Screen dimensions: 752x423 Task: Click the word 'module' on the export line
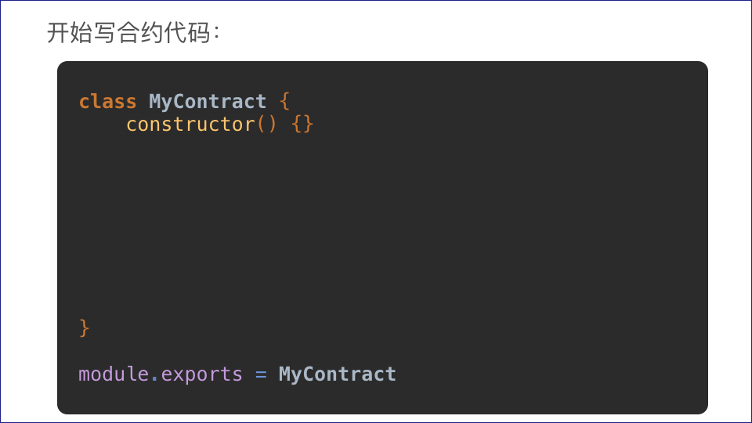tap(114, 374)
